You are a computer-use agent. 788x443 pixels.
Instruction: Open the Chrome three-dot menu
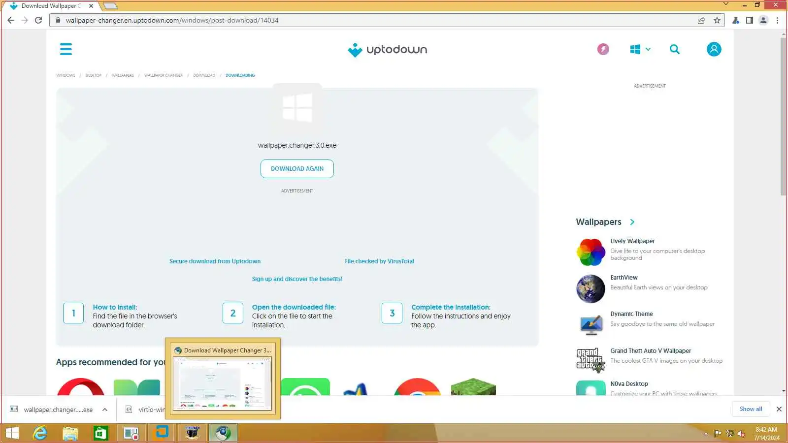pyautogui.click(x=777, y=20)
